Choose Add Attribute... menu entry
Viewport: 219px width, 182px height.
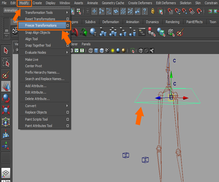[36, 86]
